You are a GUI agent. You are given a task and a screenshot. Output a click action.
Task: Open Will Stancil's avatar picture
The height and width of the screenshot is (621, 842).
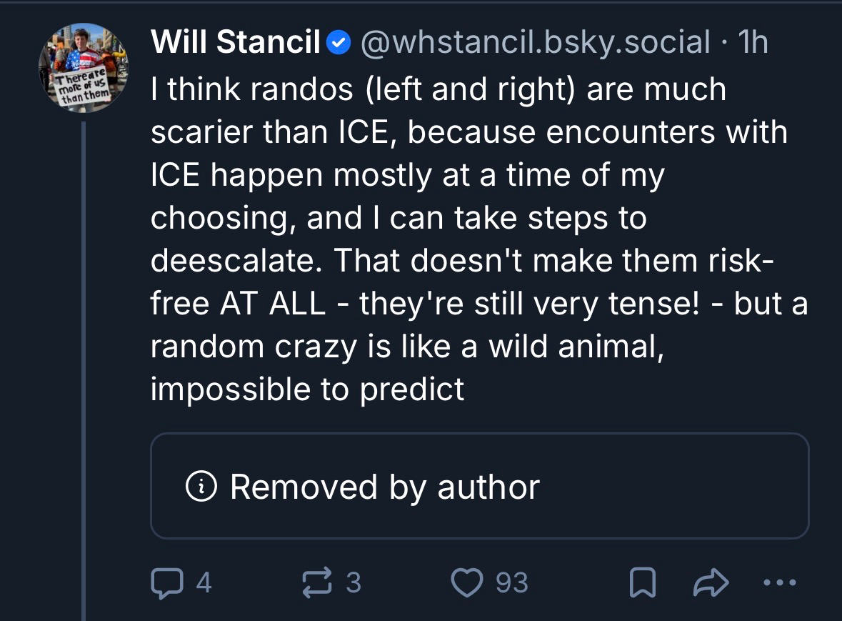coord(83,66)
